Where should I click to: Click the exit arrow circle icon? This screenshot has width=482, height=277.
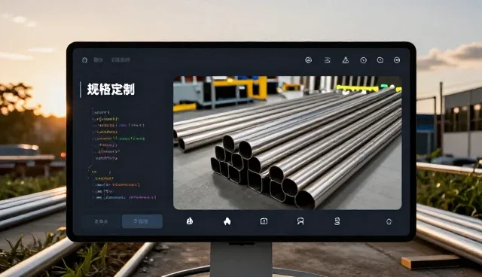click(x=397, y=60)
